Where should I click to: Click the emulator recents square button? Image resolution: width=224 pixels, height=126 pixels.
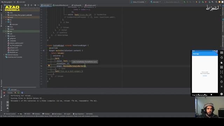tap(211, 94)
